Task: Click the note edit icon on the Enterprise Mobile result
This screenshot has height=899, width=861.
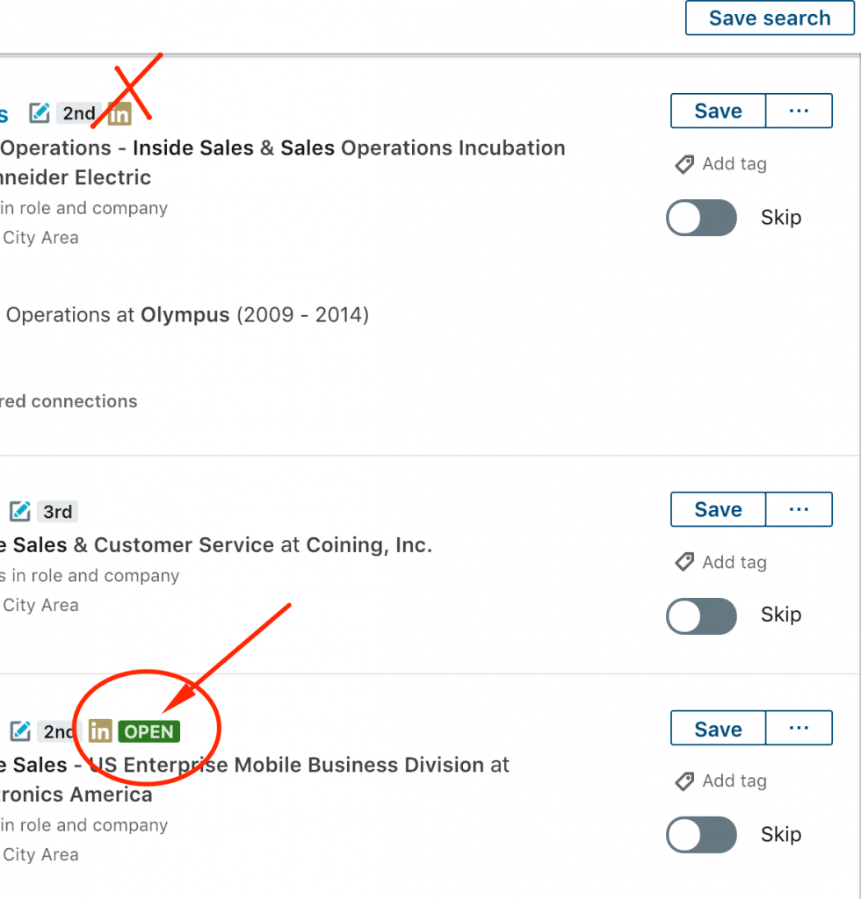Action: 20,731
